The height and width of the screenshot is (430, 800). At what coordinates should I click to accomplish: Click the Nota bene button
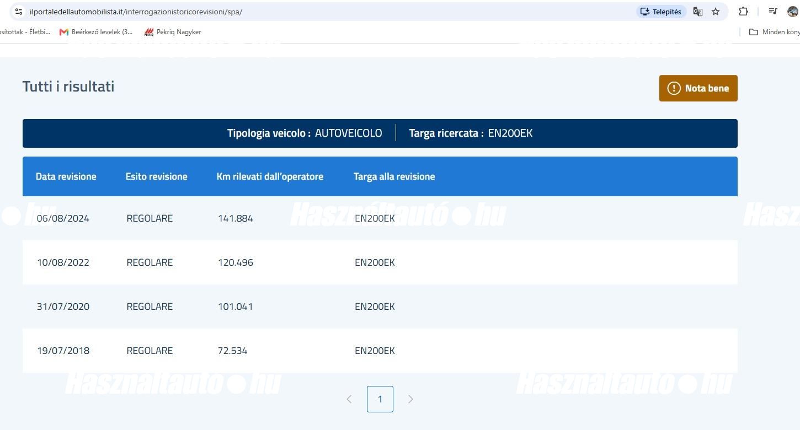(698, 88)
